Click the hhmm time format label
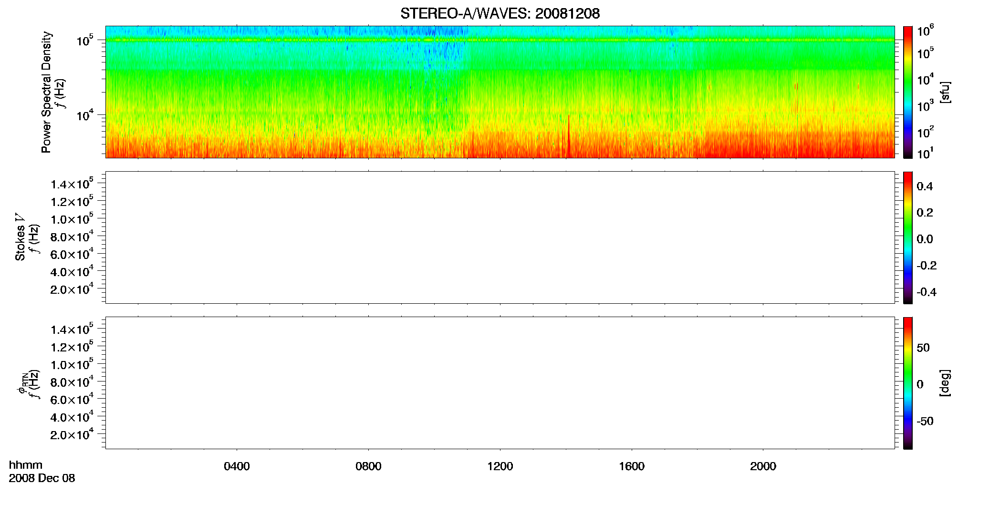This screenshot has height=515, width=1000. pyautogui.click(x=26, y=465)
